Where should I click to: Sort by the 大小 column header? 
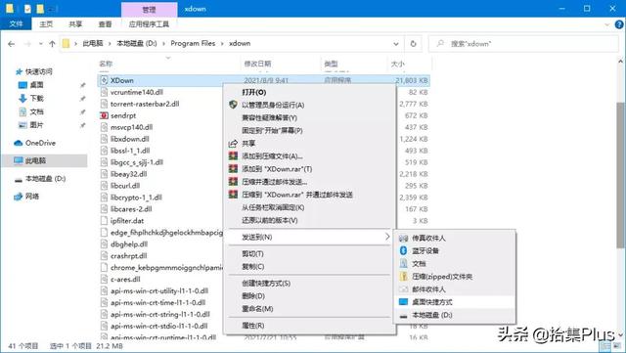pos(398,64)
